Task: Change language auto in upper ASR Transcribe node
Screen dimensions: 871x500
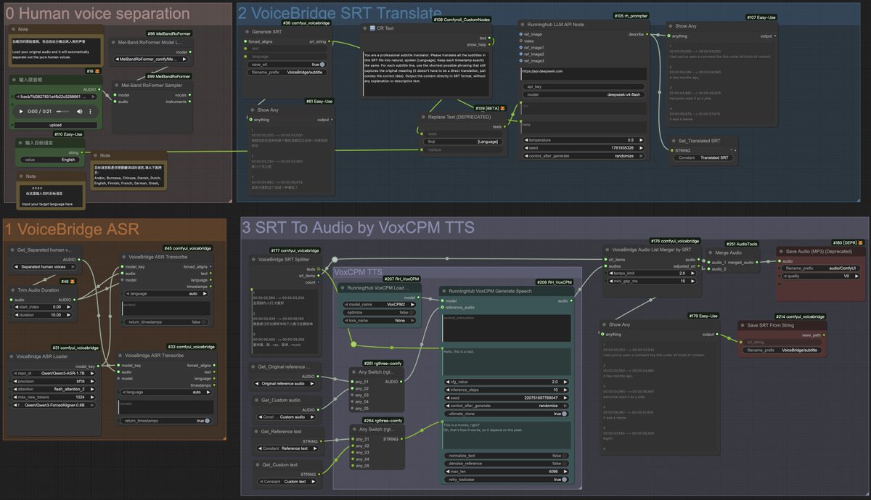Action: pos(167,294)
